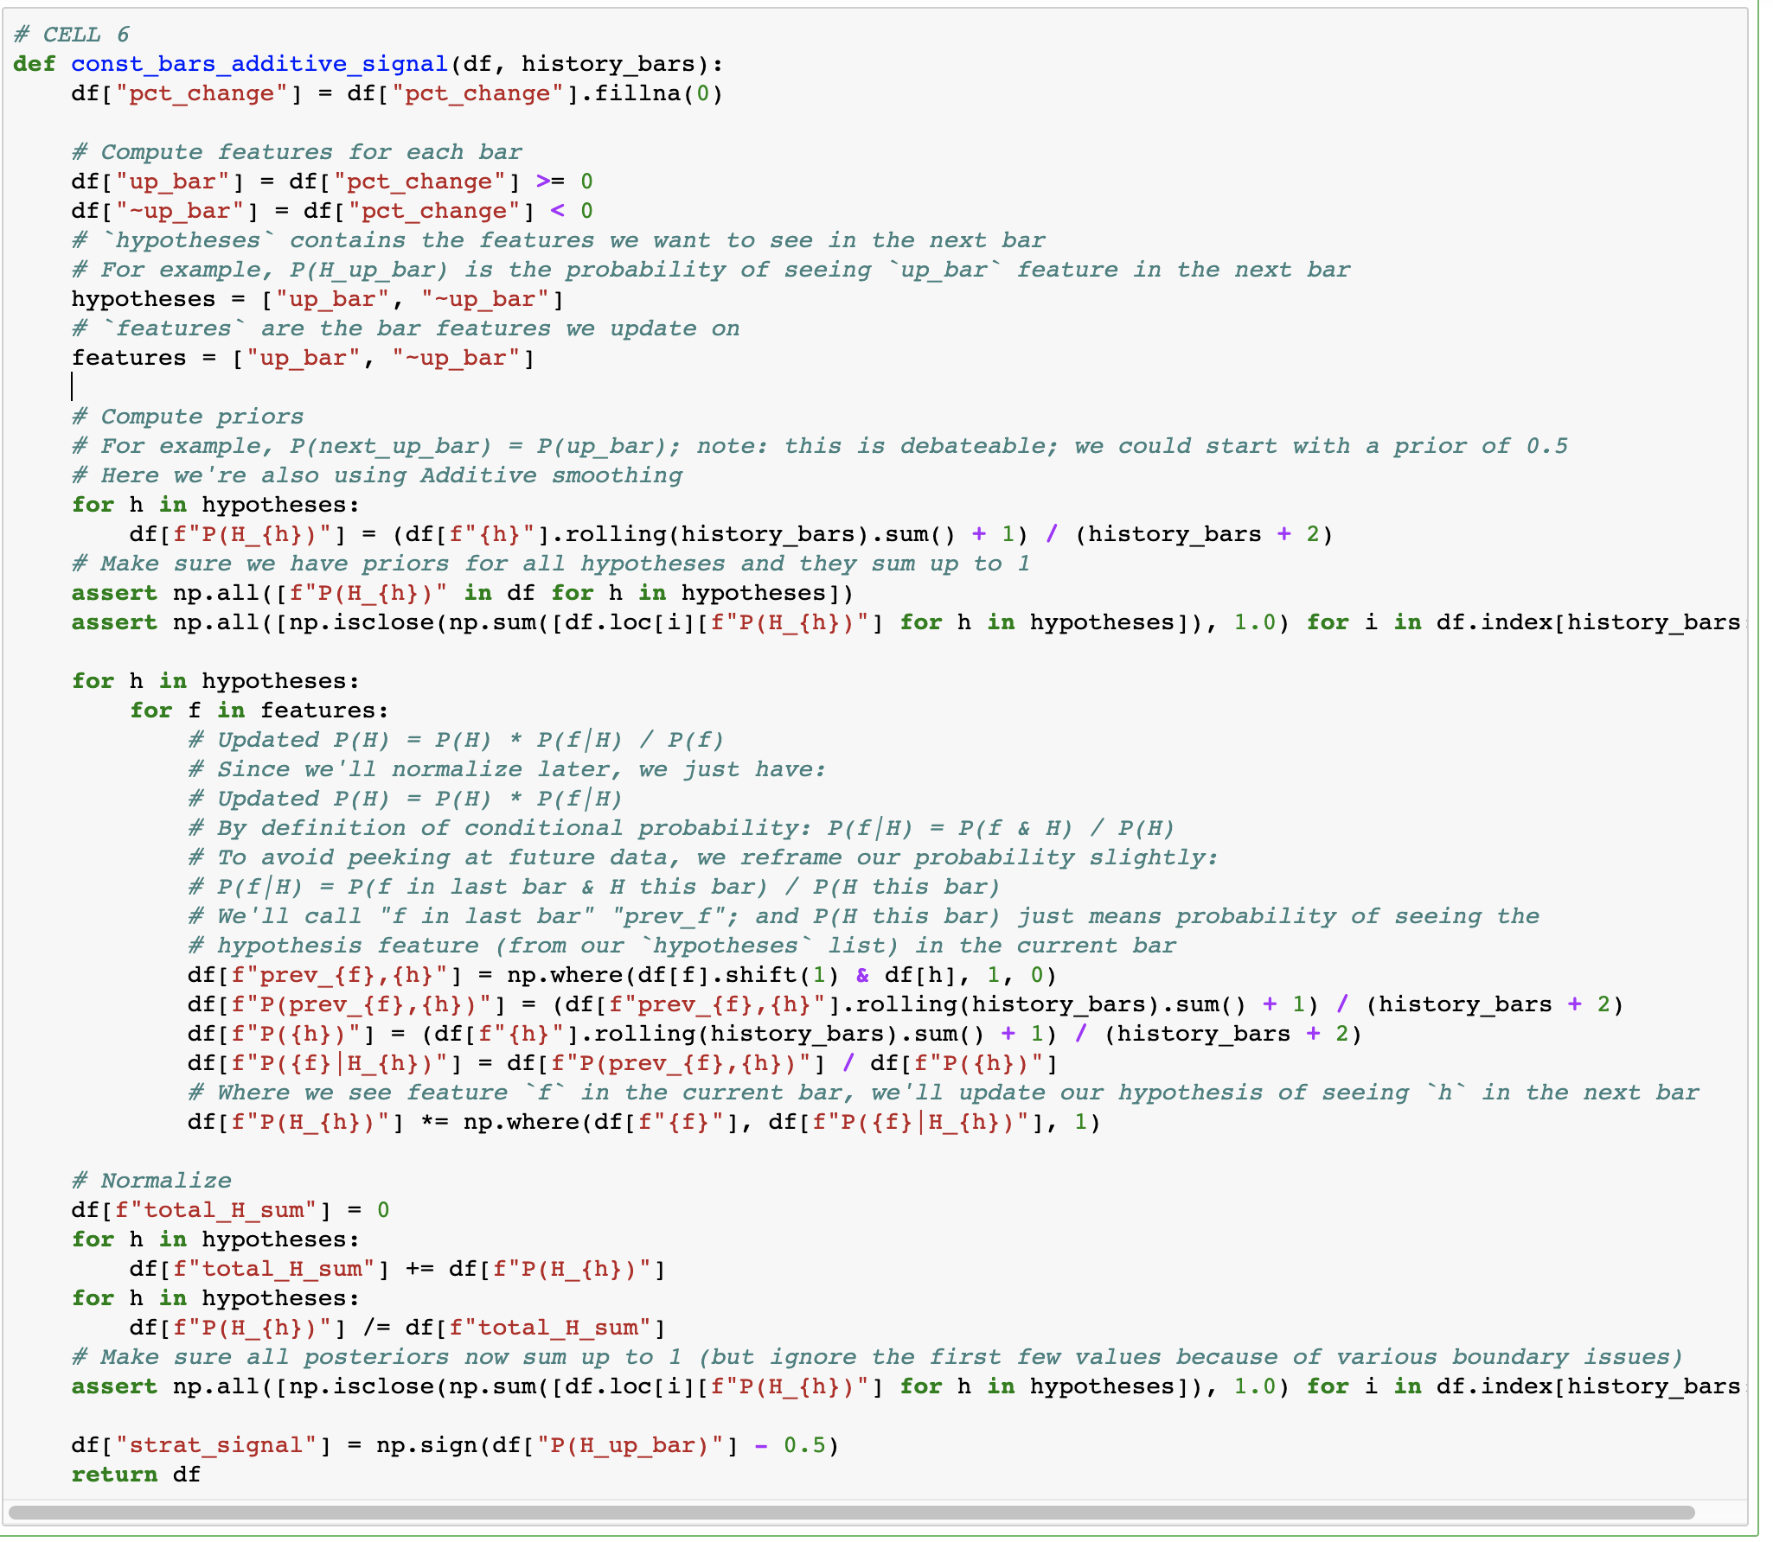
Task: Click the 'for f in features:' line
Action: pyautogui.click(x=259, y=710)
